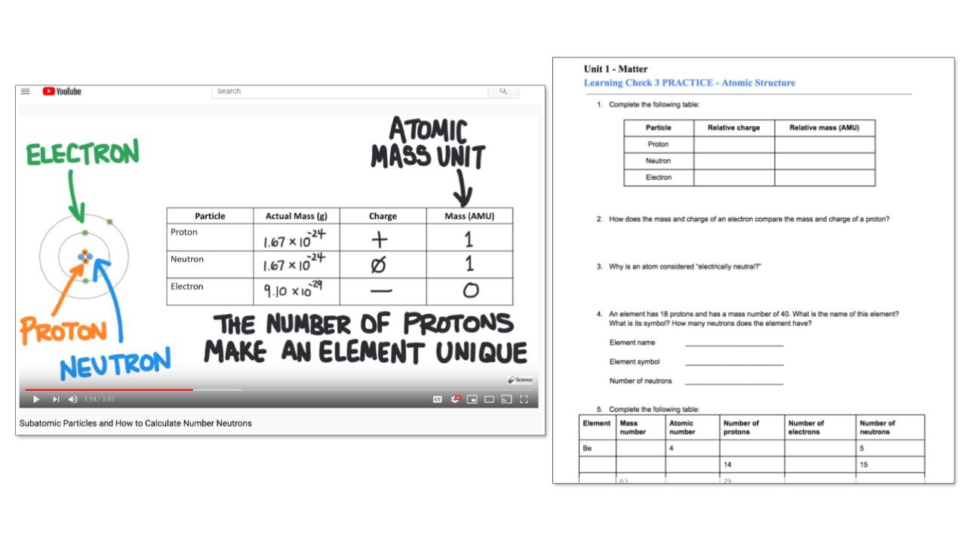Mute the video volume

(x=73, y=399)
